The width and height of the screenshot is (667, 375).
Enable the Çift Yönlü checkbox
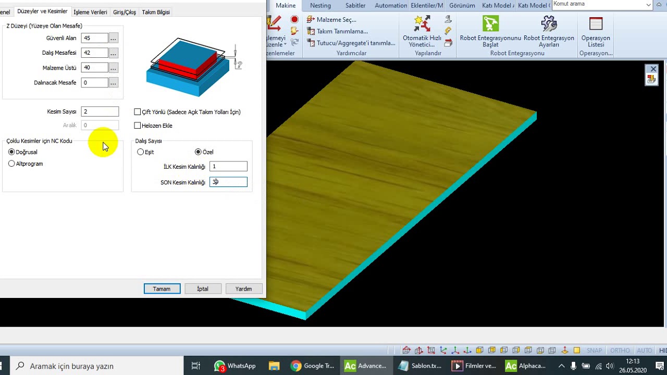pyautogui.click(x=138, y=112)
